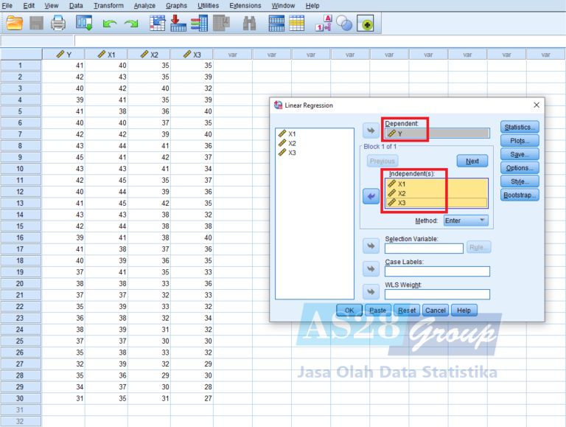Close the Linear Regression dialog

(536, 105)
